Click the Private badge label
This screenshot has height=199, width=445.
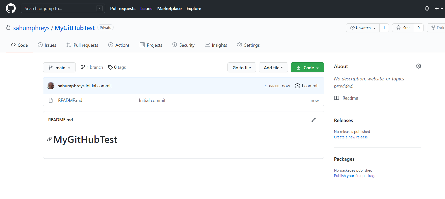(105, 28)
